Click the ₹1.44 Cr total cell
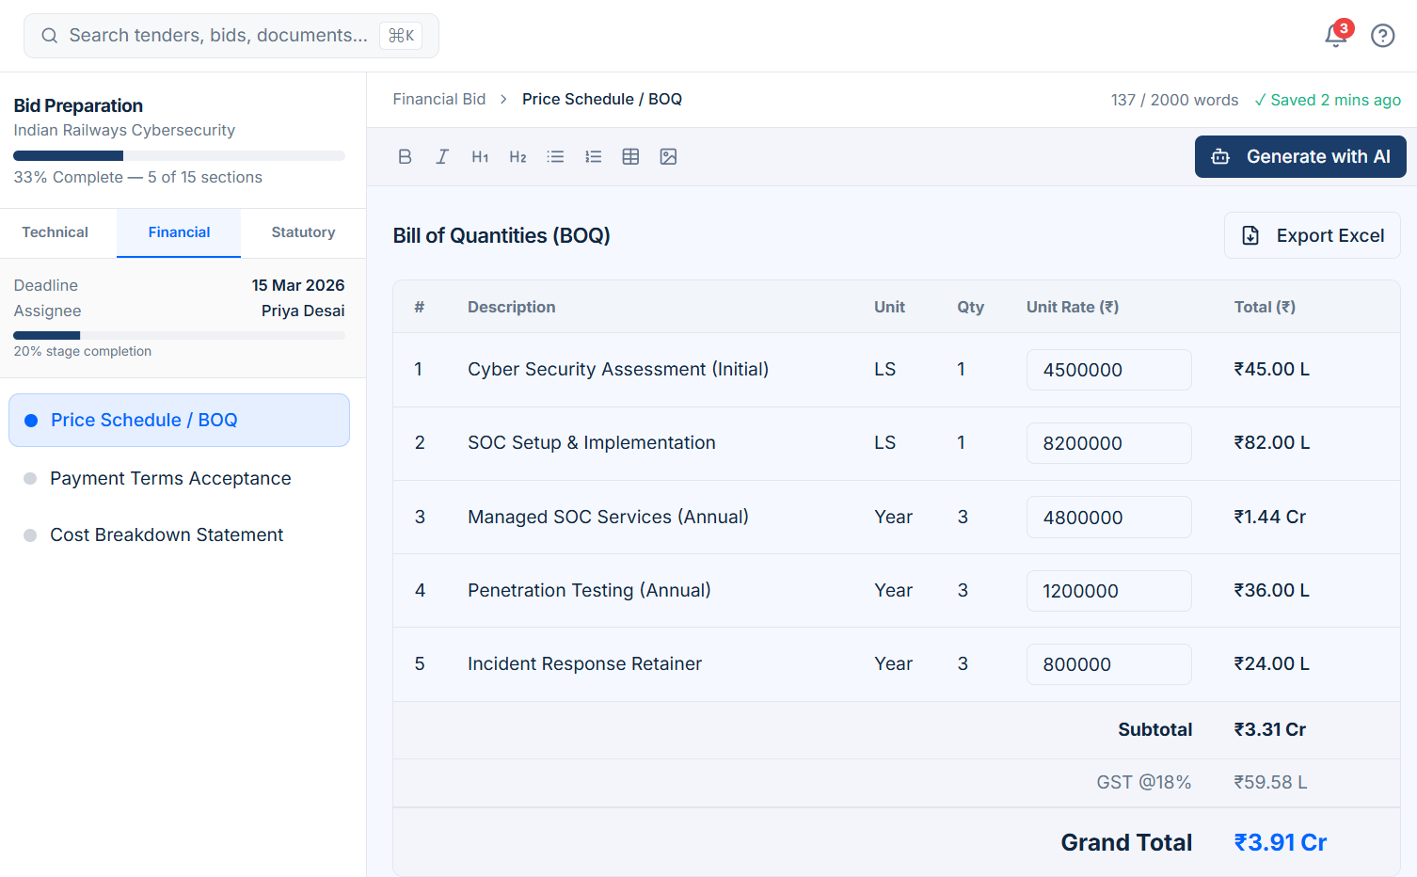 pyautogui.click(x=1270, y=517)
